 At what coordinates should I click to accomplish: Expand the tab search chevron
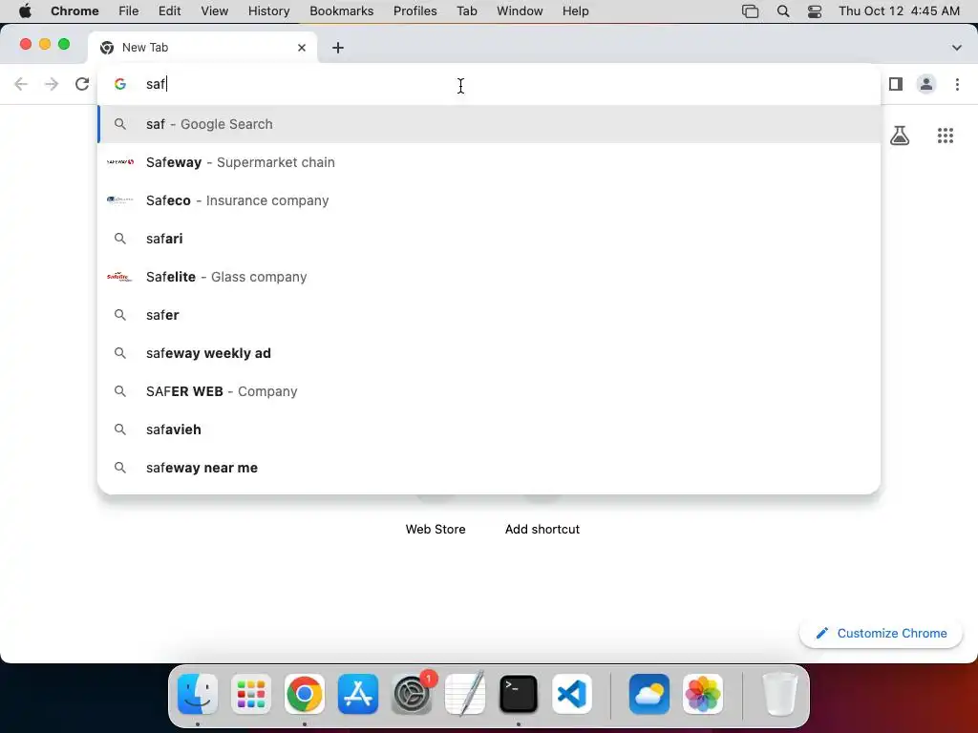coord(957,48)
